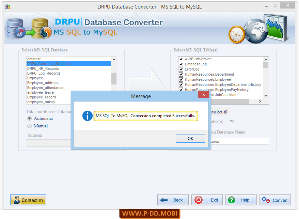
Task: Click database list scroll up arrow
Action: [114, 60]
